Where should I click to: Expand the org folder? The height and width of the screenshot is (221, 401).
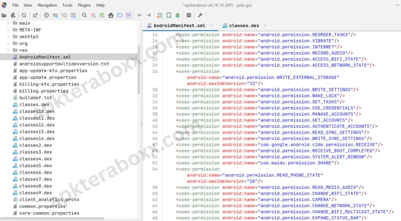click(x=8, y=44)
